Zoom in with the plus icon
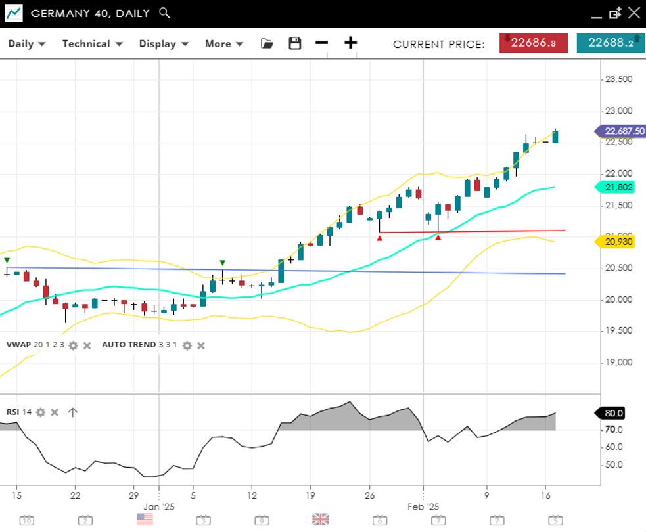The width and height of the screenshot is (646, 532). 351,43
